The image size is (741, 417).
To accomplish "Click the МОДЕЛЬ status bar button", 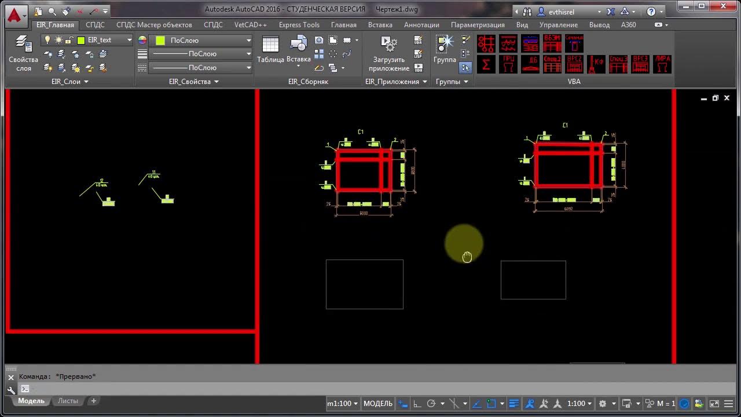I will [377, 404].
